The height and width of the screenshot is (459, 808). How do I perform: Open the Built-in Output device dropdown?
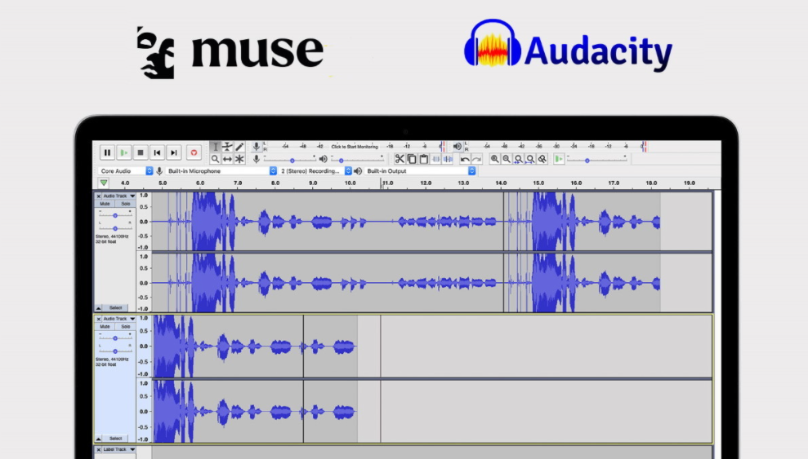pyautogui.click(x=420, y=170)
